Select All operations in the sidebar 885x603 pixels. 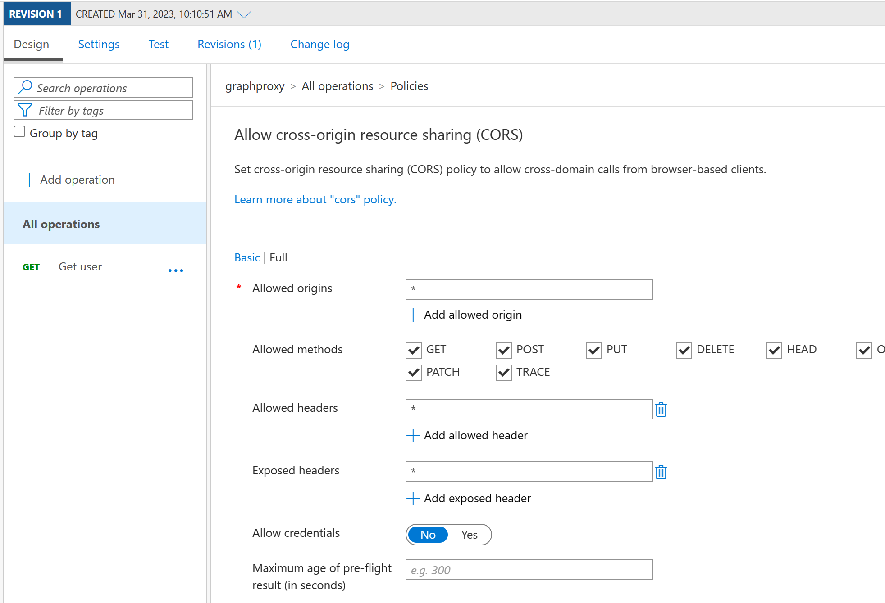pyautogui.click(x=61, y=224)
